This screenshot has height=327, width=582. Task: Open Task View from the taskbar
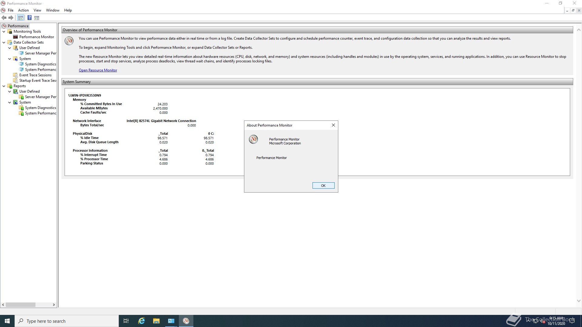tap(126, 321)
